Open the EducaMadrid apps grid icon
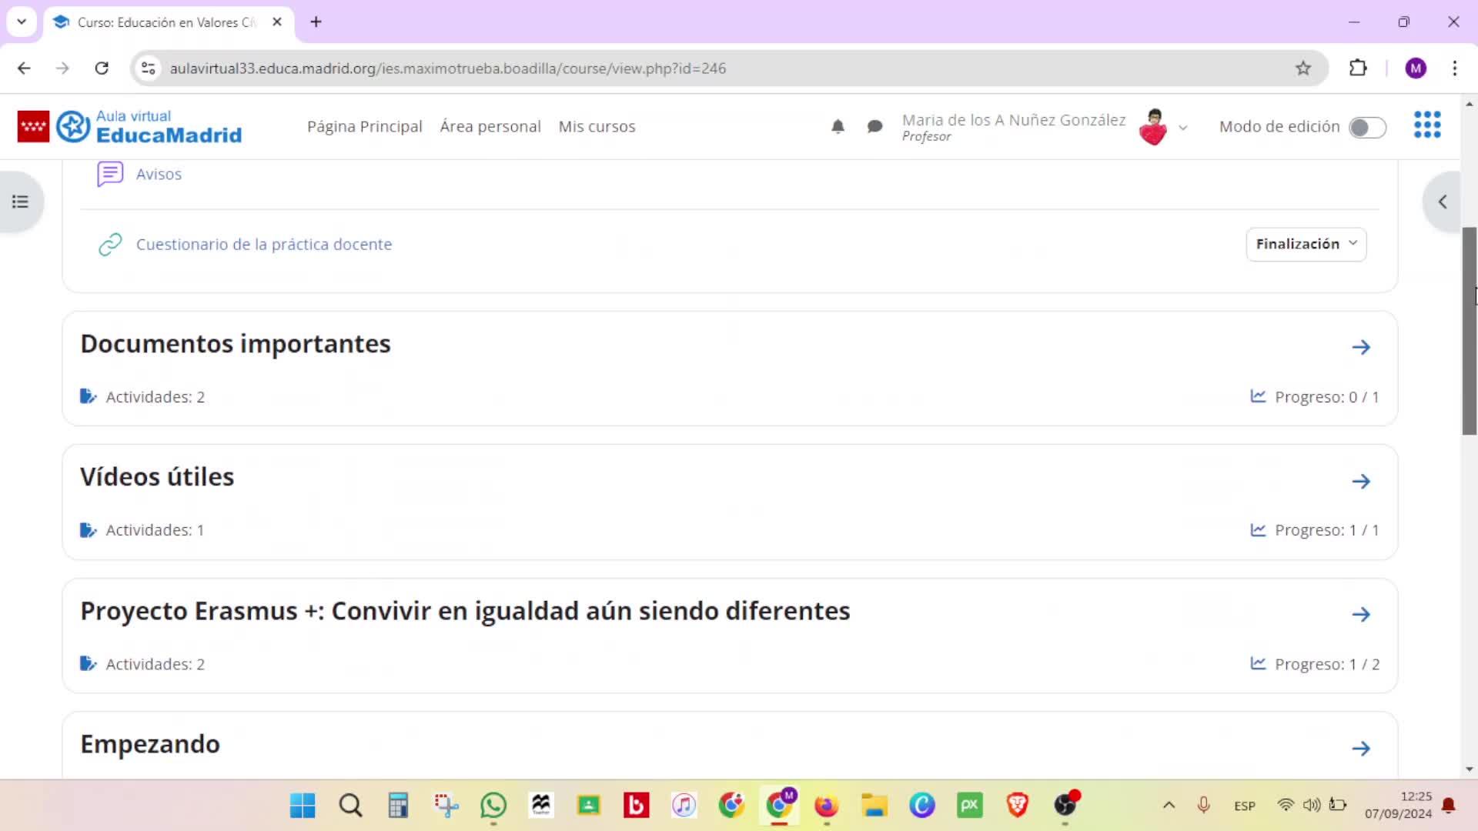 tap(1426, 125)
